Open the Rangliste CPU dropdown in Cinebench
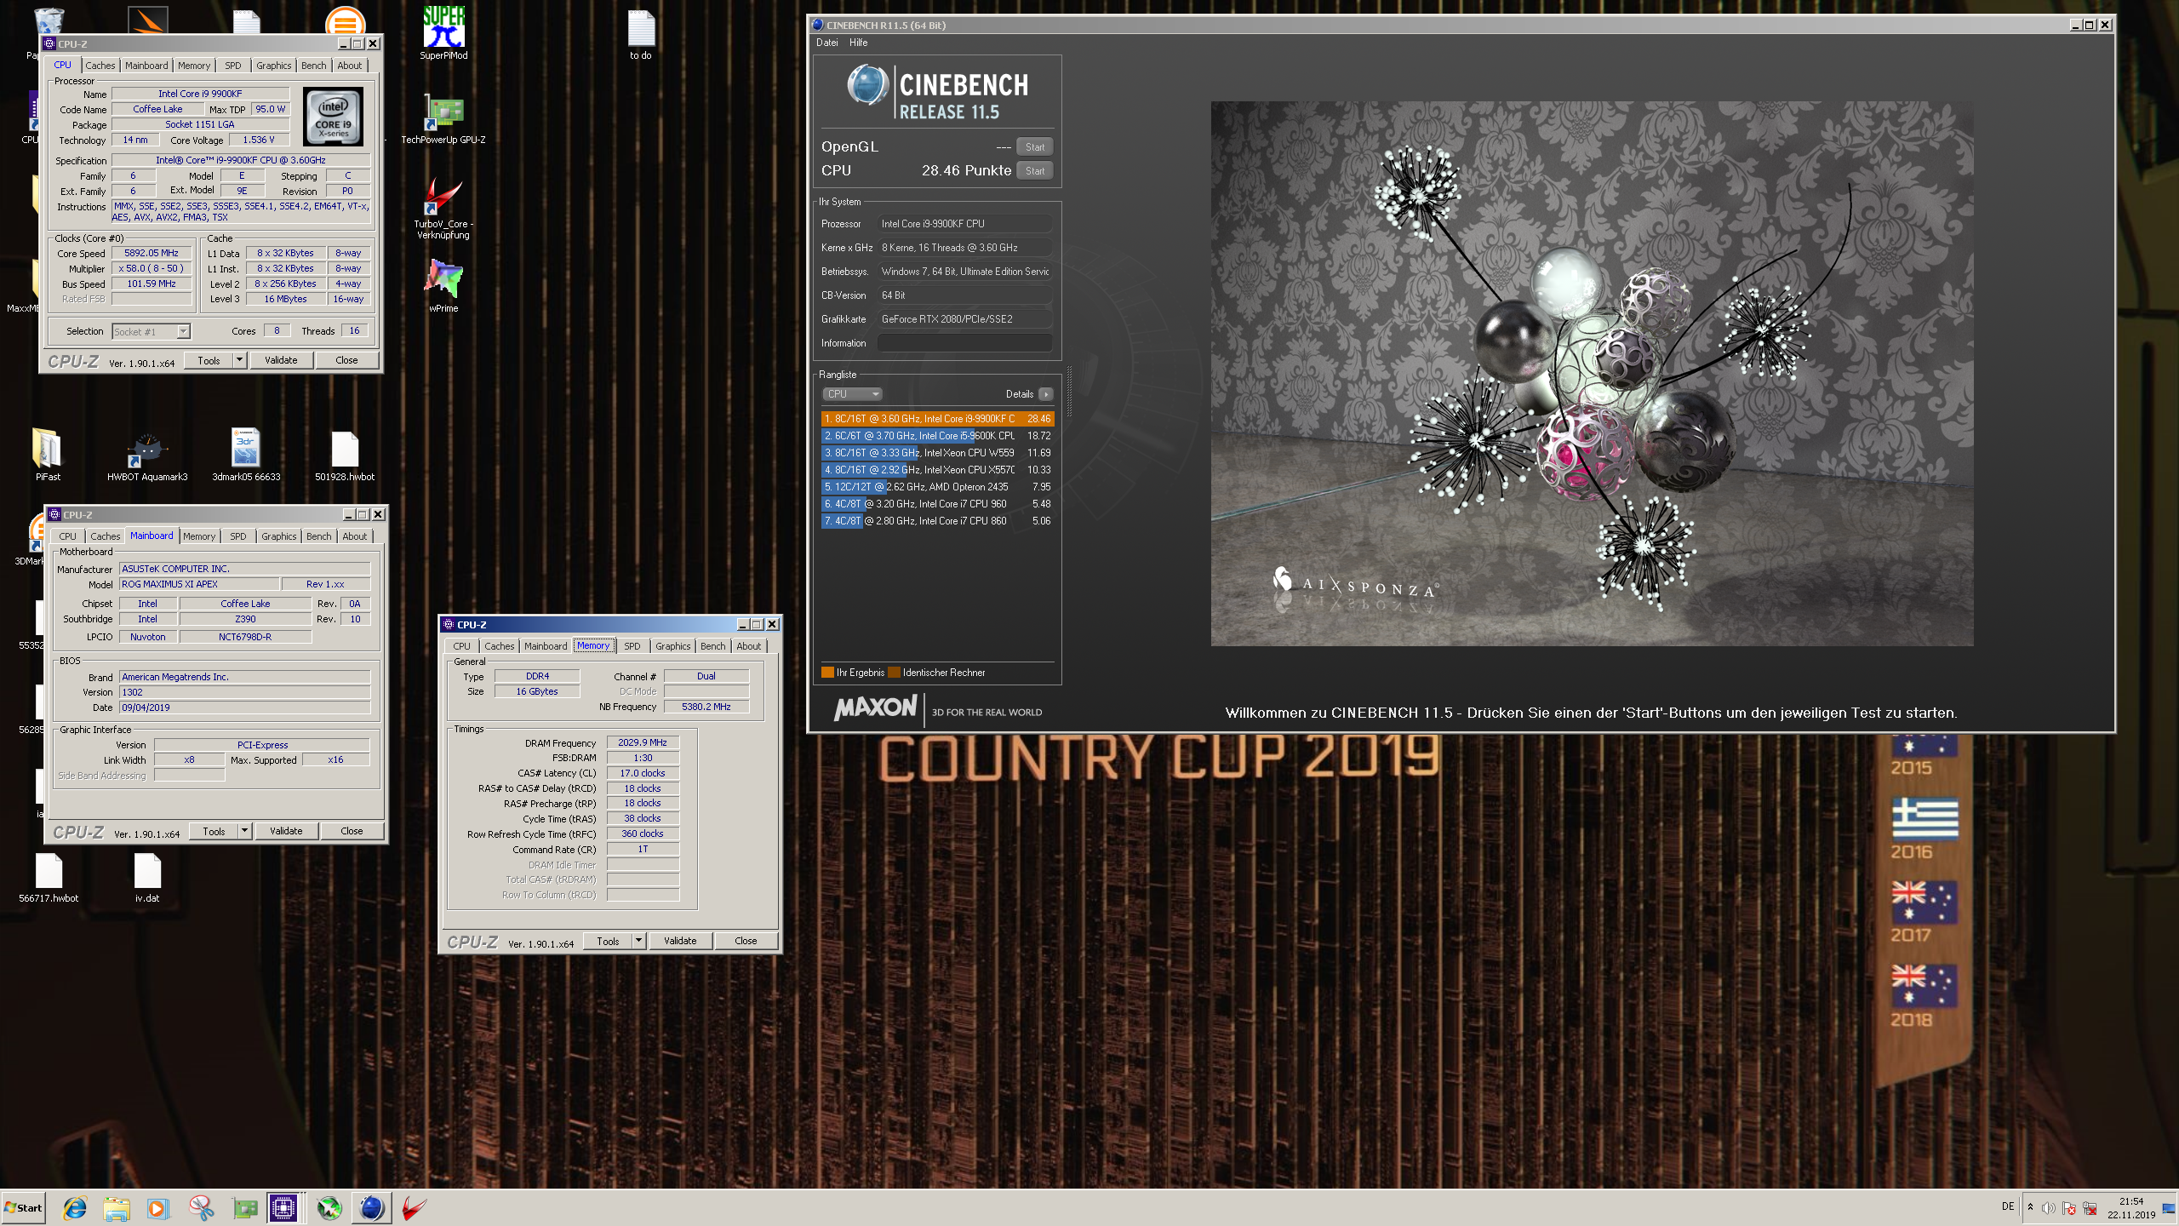 tap(852, 394)
